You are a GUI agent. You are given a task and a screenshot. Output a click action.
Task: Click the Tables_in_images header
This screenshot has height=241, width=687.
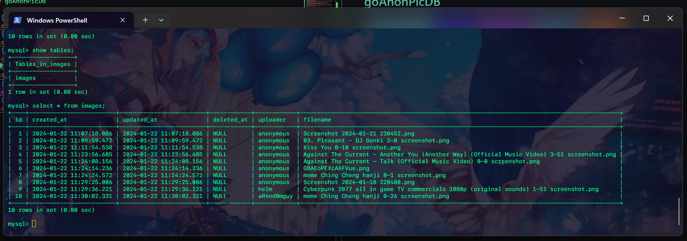(x=43, y=64)
